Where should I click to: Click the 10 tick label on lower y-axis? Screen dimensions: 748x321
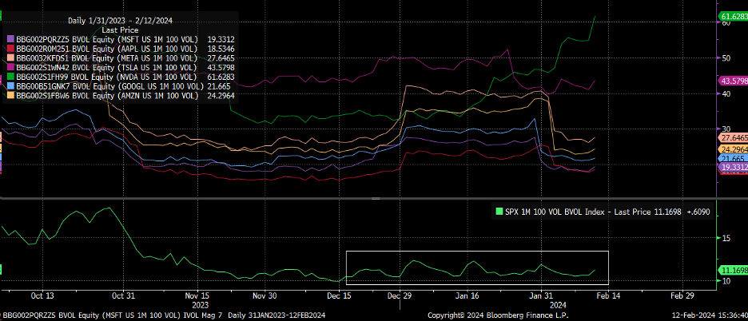point(726,281)
